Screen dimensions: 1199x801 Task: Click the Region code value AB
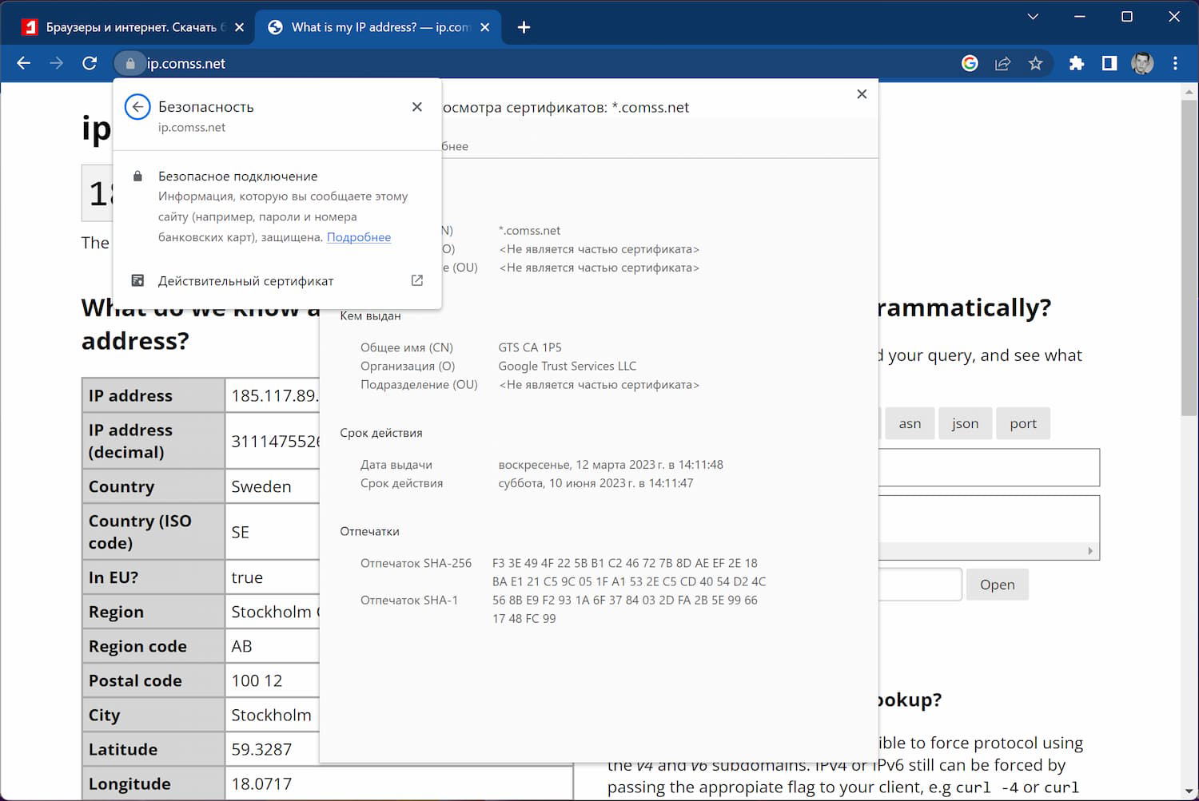(241, 646)
